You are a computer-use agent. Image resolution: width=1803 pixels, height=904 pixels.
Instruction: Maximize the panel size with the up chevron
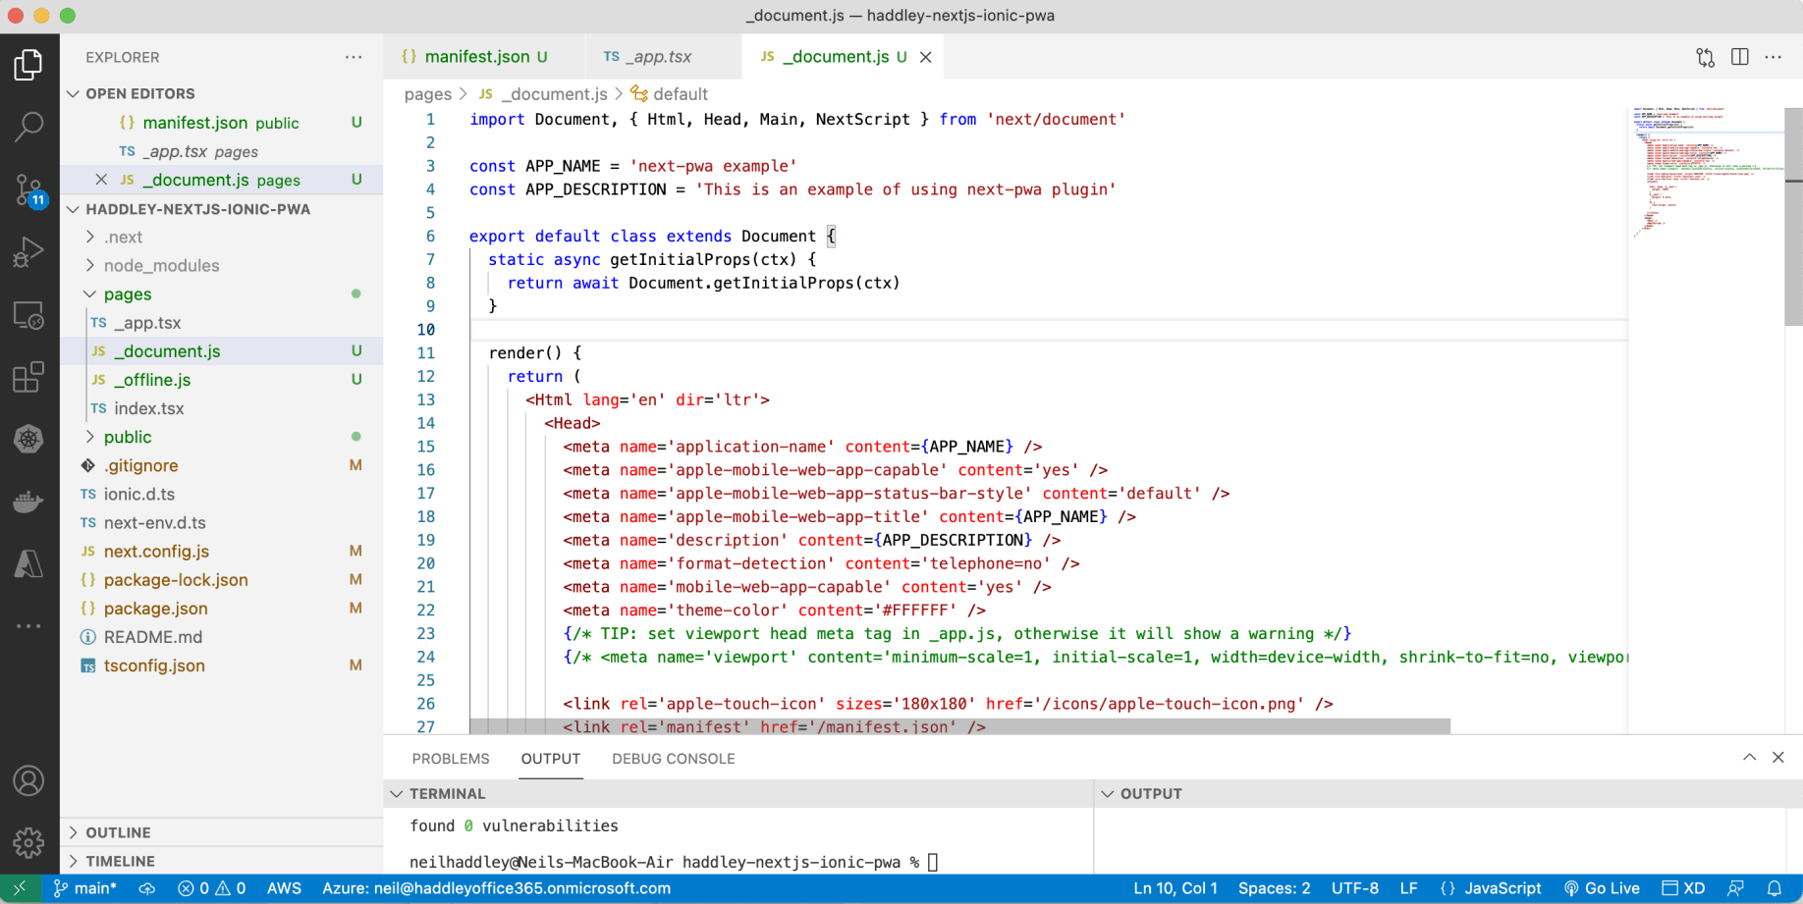[x=1749, y=758]
